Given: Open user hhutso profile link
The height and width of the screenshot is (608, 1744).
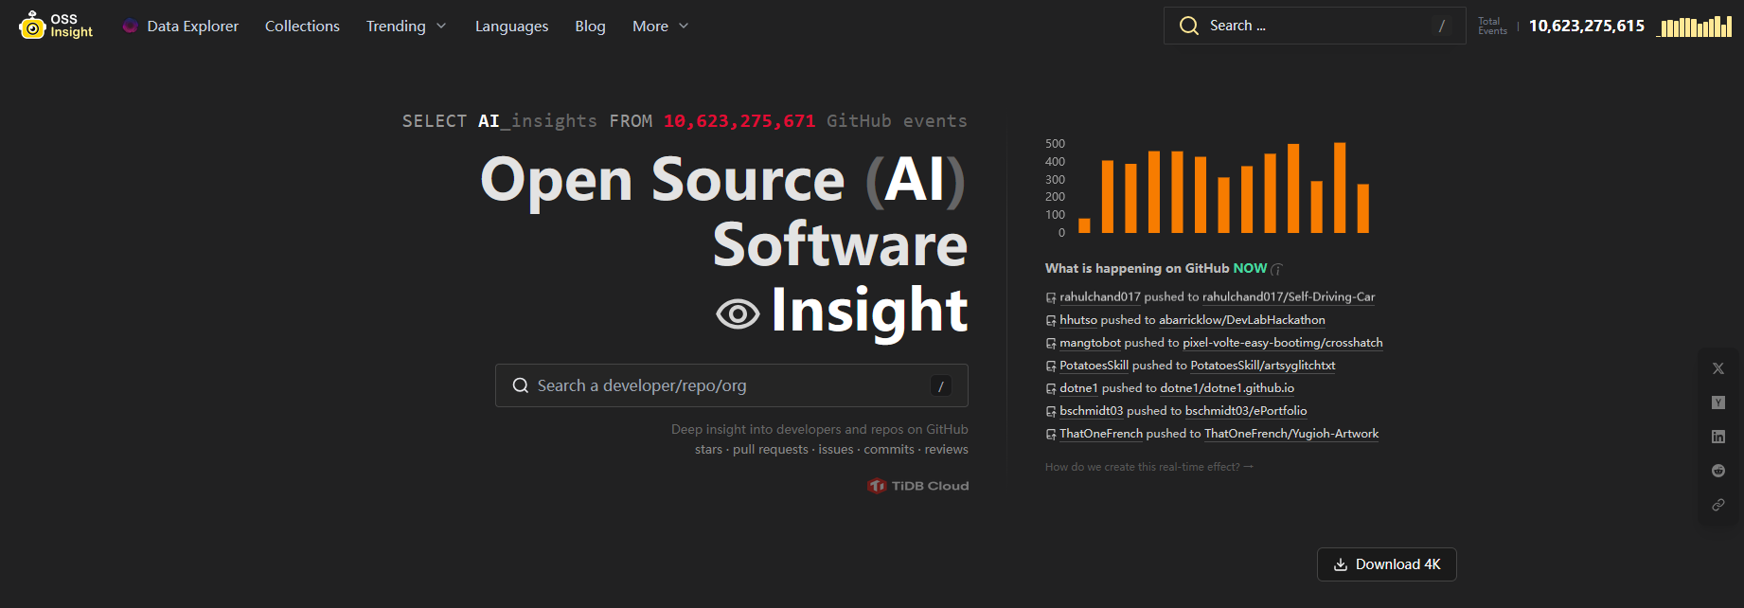Looking at the screenshot, I should (x=1078, y=319).
